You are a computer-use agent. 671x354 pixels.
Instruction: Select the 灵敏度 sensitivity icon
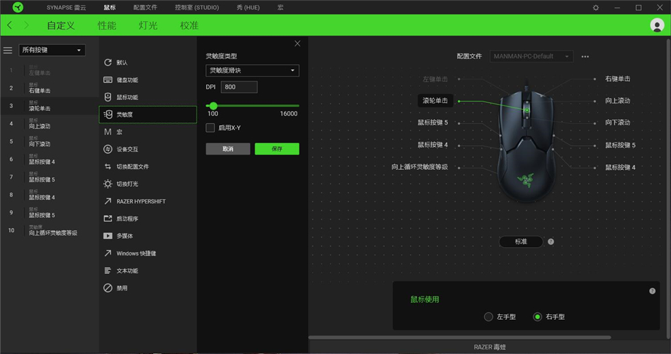[108, 114]
